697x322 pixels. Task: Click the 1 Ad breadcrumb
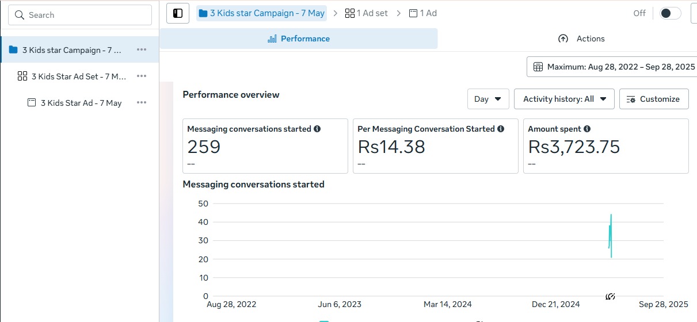coord(423,13)
